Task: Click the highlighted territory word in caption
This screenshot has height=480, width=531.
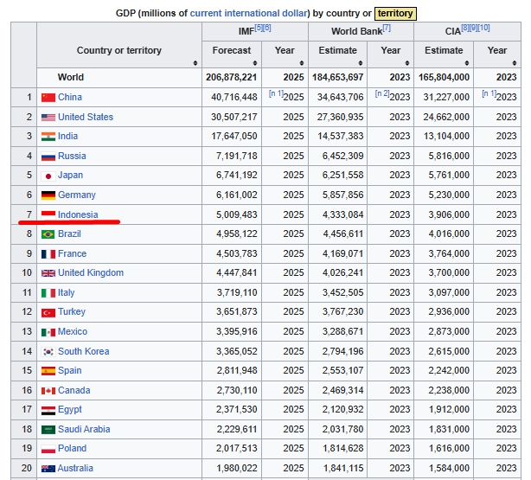Action: pos(395,14)
